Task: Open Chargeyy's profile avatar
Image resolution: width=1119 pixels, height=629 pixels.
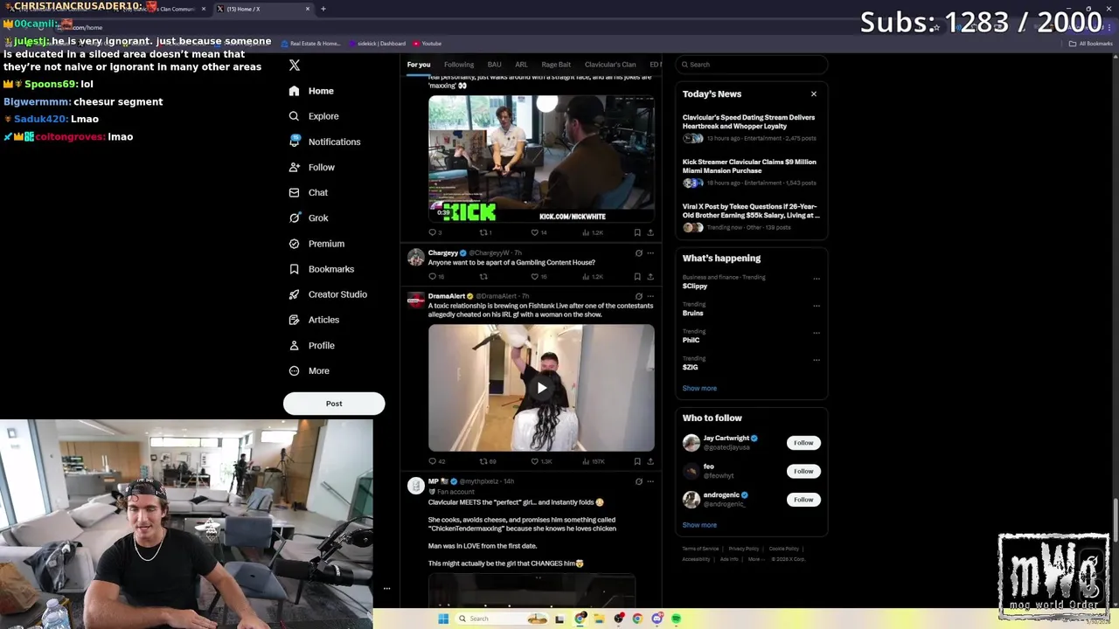Action: pos(415,257)
